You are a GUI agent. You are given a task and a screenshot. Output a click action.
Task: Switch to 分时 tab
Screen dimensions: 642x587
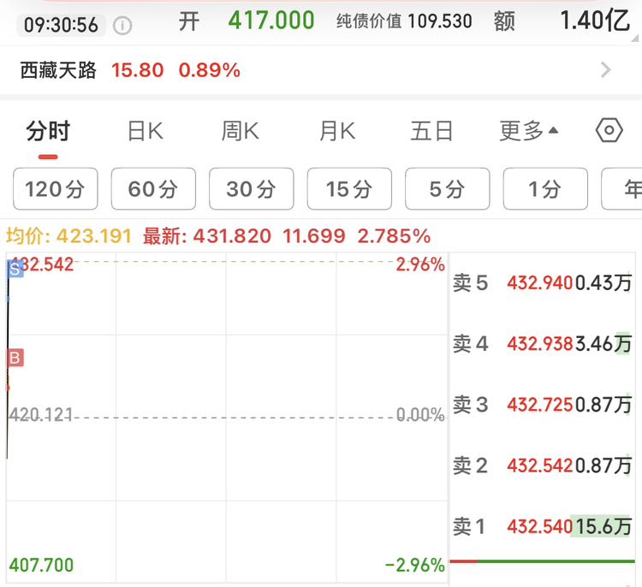point(48,131)
